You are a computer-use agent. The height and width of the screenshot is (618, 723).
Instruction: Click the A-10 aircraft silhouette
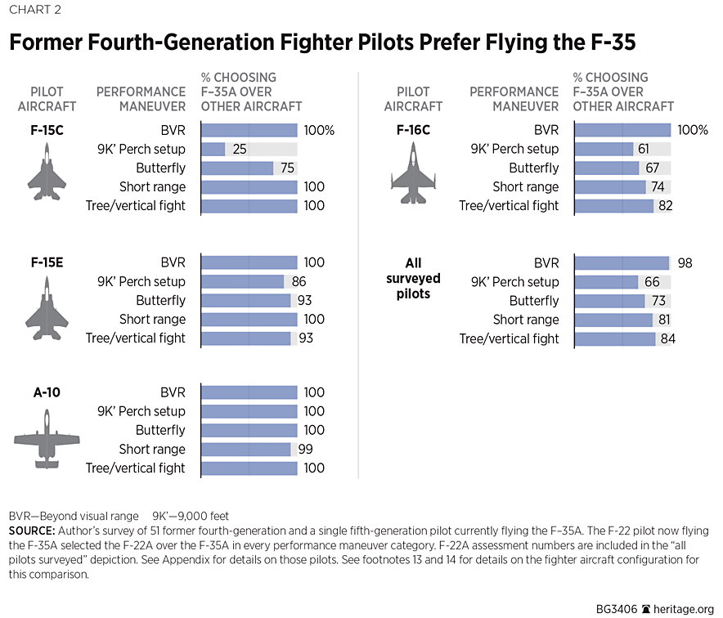(x=47, y=439)
